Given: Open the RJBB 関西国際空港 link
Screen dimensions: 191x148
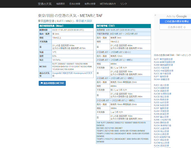Looking at the screenshot, I should (163, 65).
